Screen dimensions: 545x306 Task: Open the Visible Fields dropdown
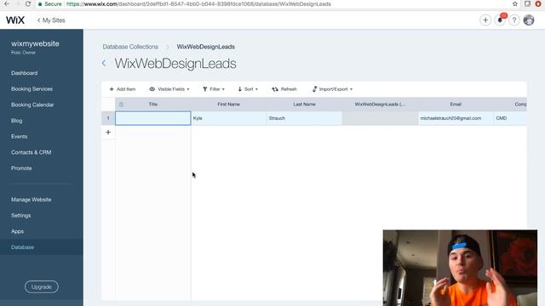[169, 89]
